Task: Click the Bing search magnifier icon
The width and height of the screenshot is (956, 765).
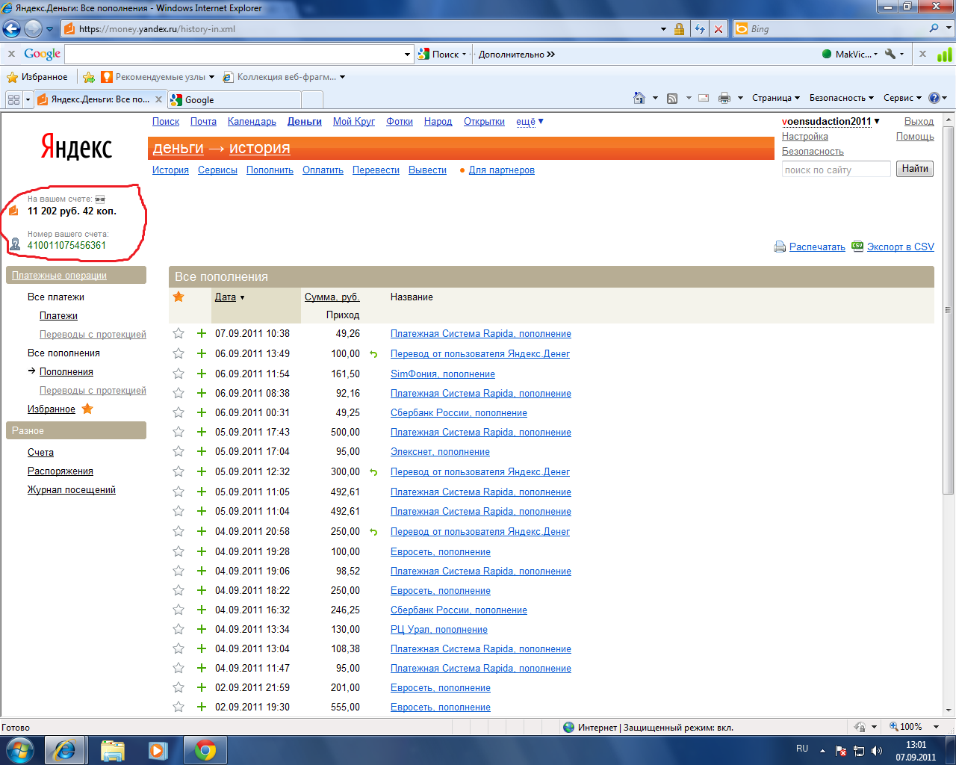Action: (934, 28)
